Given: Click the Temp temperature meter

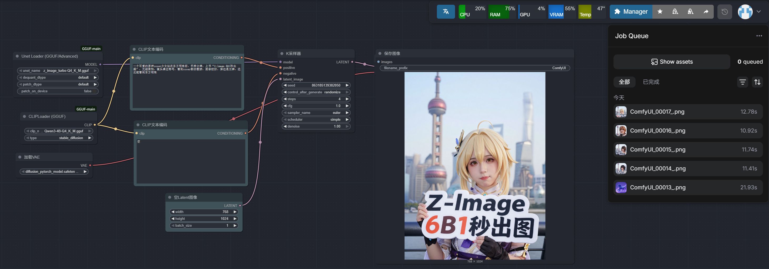Looking at the screenshot, I should pos(592,12).
